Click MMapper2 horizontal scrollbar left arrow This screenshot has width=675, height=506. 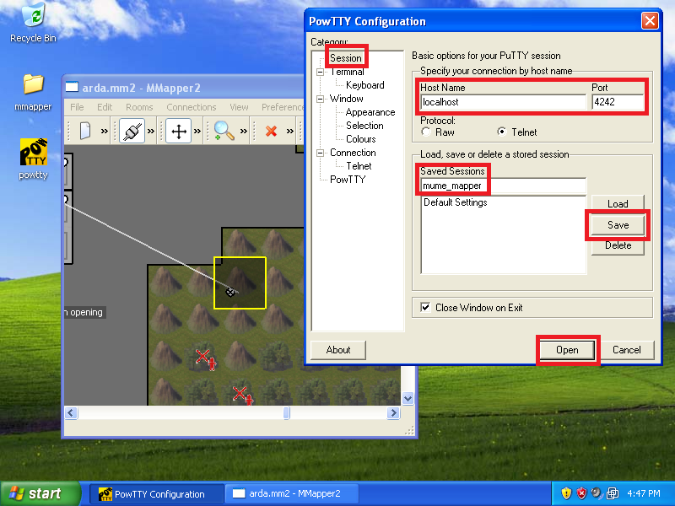point(71,413)
